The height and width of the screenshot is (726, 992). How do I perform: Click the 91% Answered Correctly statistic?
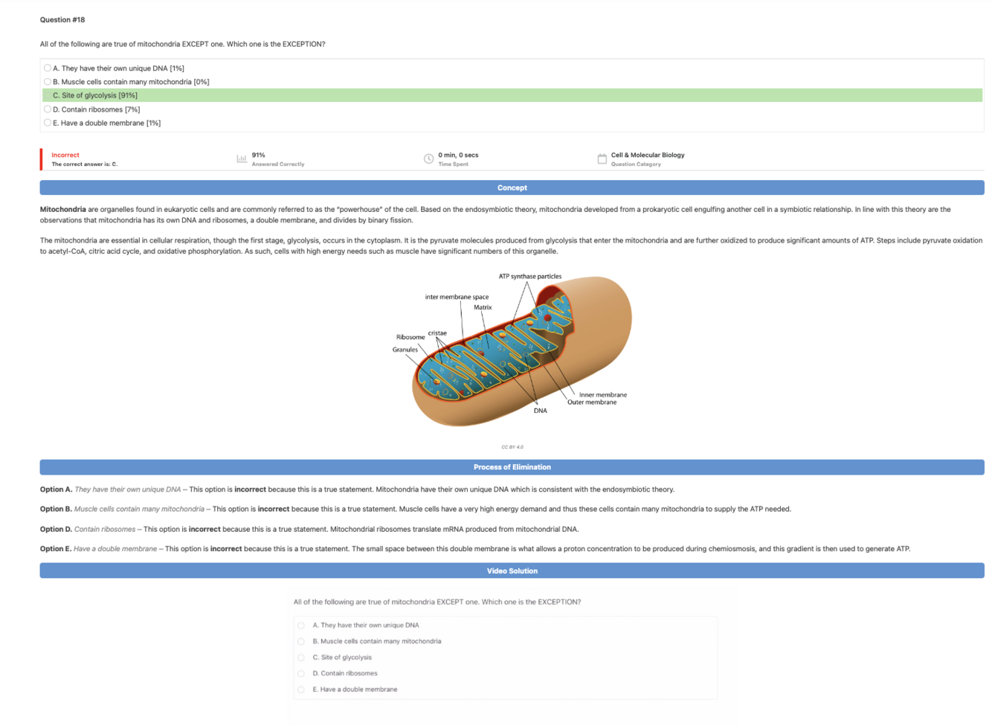coord(277,159)
